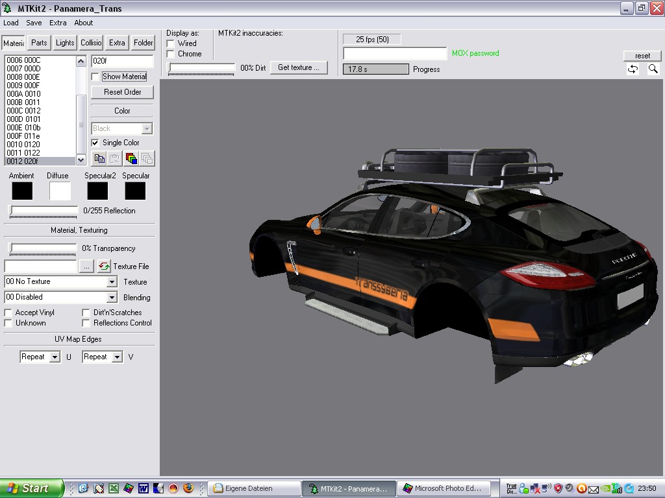Viewport: 665px width, 498px height.
Task: Pick the Ambient color swatch
Action: [x=22, y=191]
